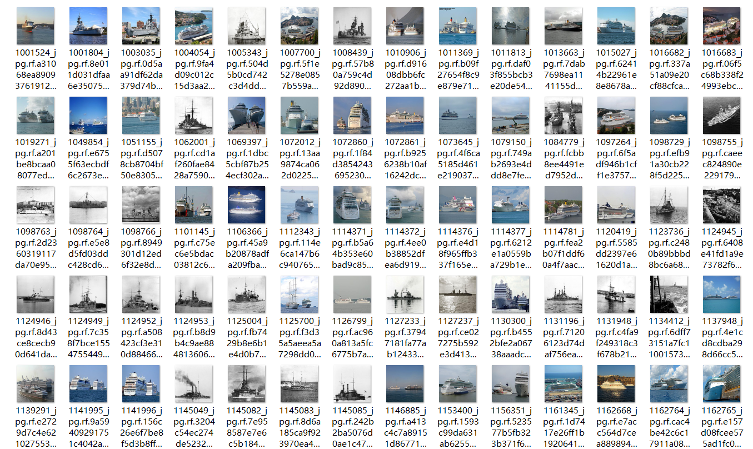Click the thumbnail above file name 1004054_jpg
Viewport: 753px width, 449px height.
coord(194,26)
